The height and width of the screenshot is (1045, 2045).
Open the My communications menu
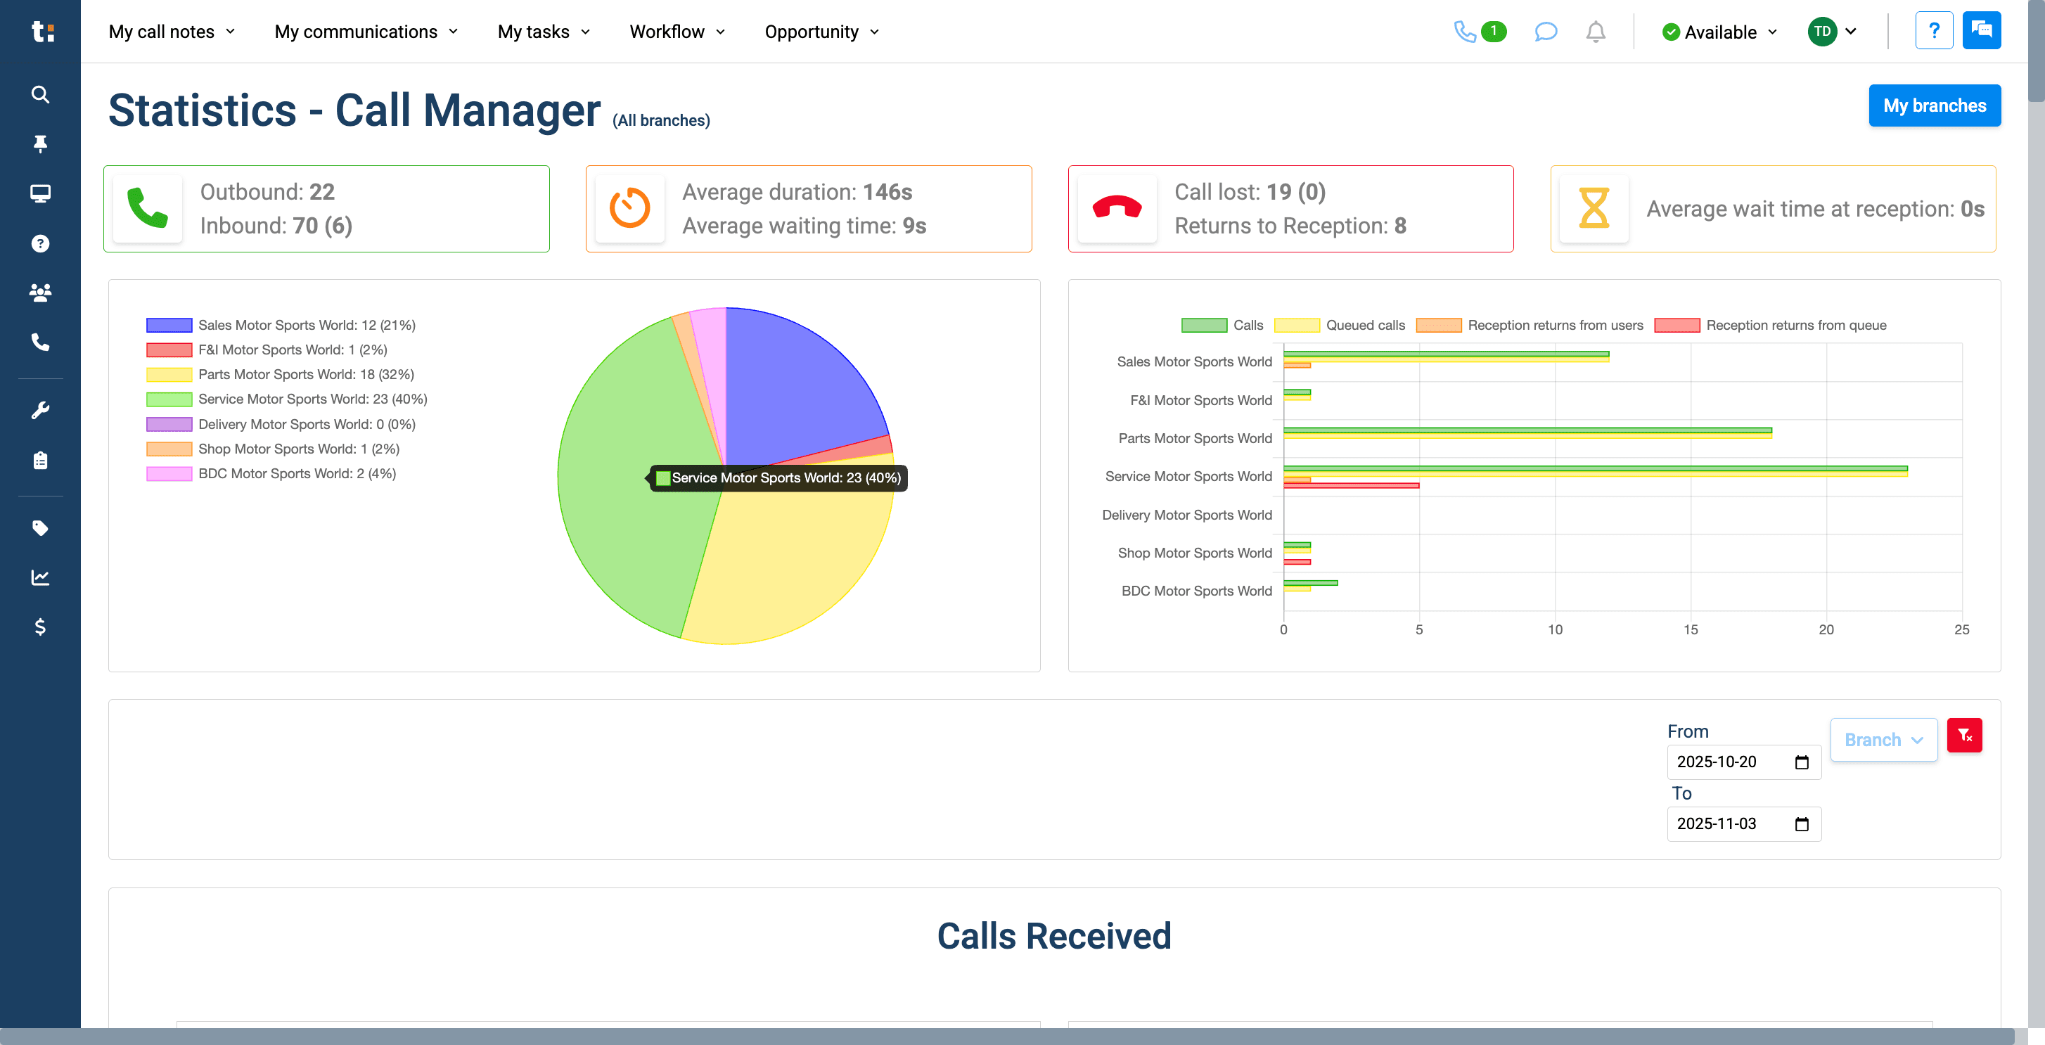[367, 32]
